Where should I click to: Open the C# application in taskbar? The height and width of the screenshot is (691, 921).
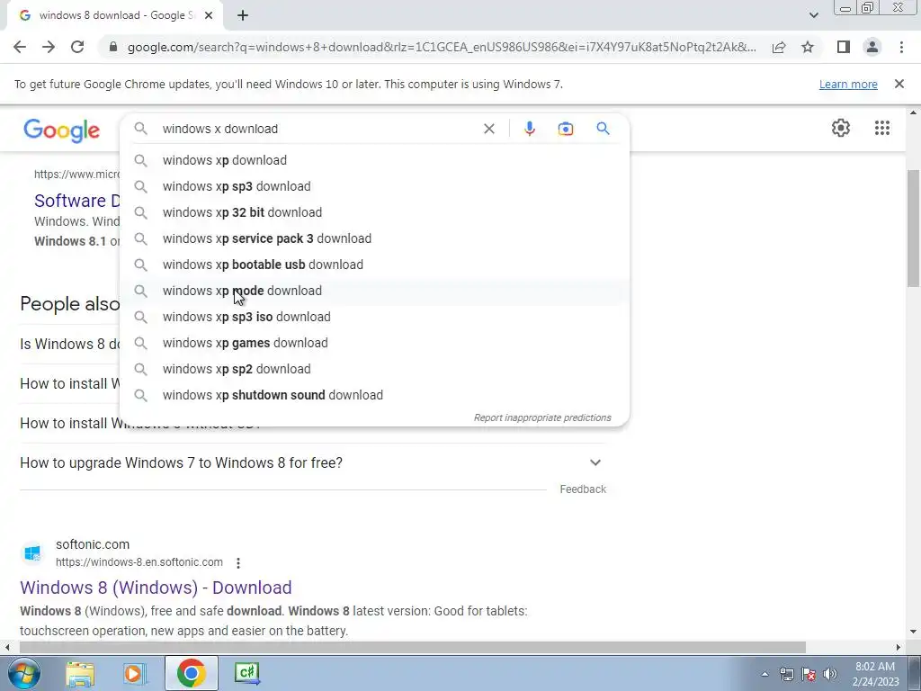click(246, 673)
